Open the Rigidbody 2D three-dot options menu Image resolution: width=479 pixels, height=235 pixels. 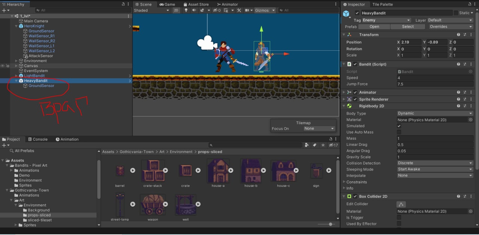point(471,106)
